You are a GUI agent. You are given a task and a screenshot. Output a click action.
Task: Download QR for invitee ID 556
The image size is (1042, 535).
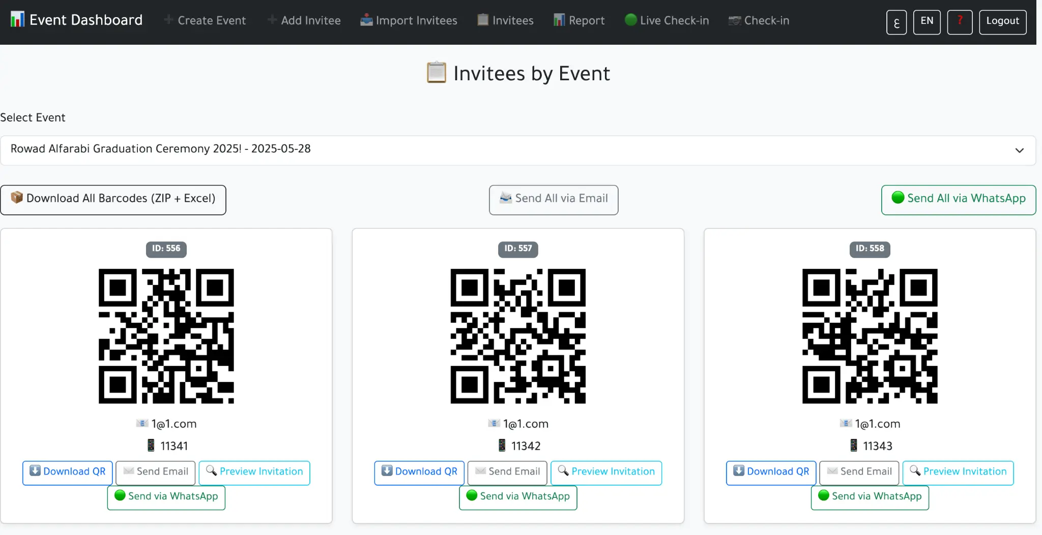(x=68, y=472)
